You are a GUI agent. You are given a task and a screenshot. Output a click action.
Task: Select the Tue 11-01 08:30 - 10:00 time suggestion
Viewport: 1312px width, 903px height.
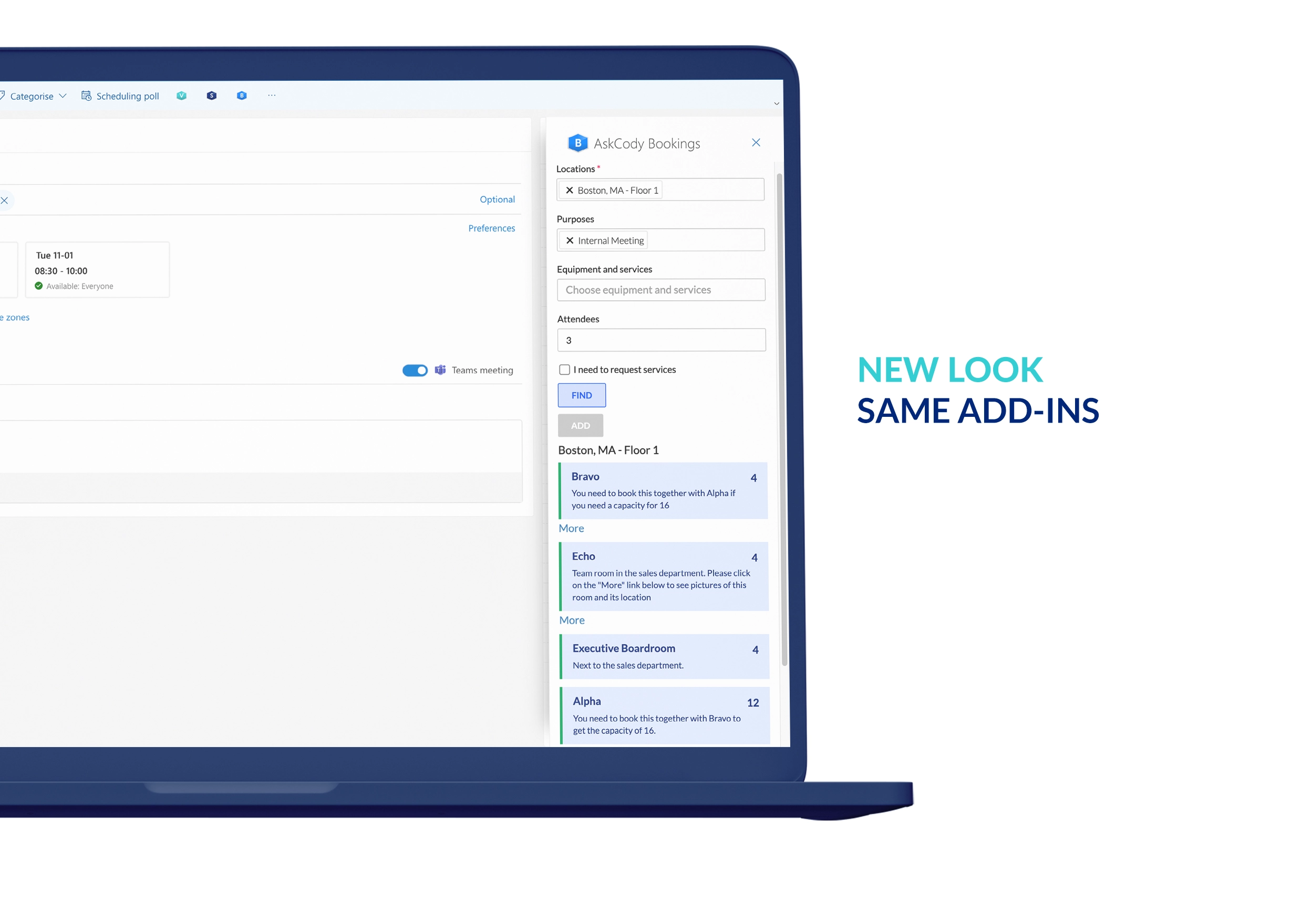(97, 270)
